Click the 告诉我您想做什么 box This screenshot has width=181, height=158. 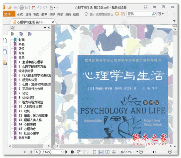[x=101, y=14]
